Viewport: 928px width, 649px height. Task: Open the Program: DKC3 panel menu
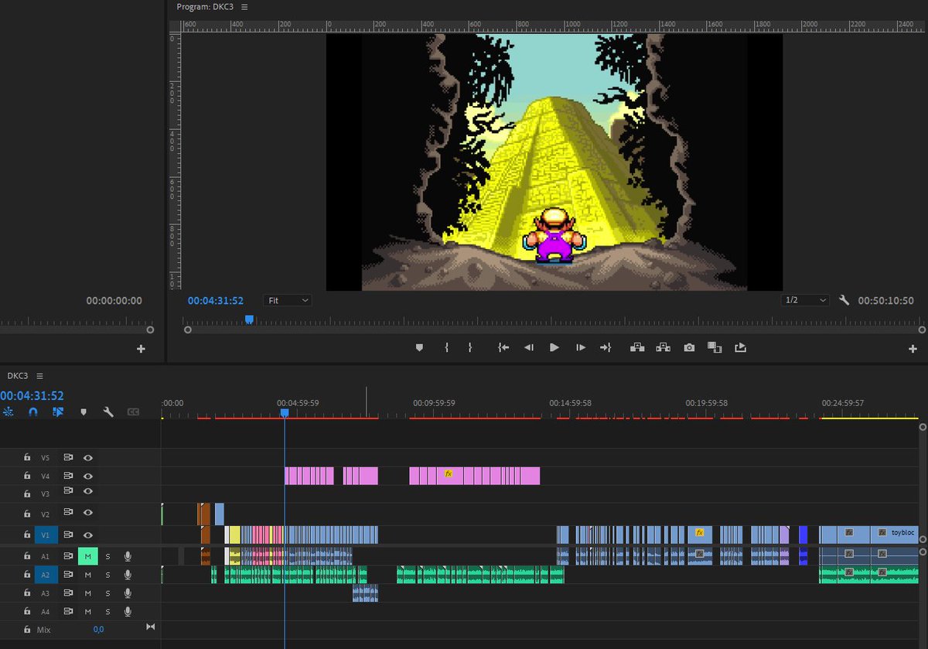coord(243,6)
